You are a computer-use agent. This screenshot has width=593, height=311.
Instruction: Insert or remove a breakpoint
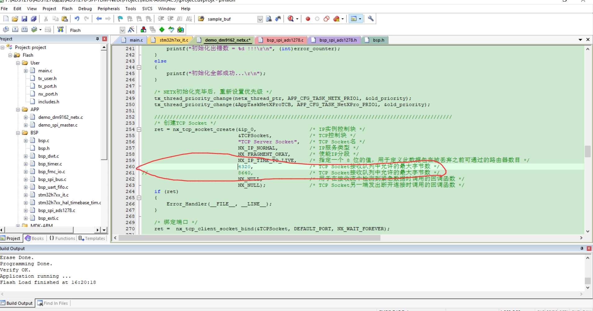(308, 19)
